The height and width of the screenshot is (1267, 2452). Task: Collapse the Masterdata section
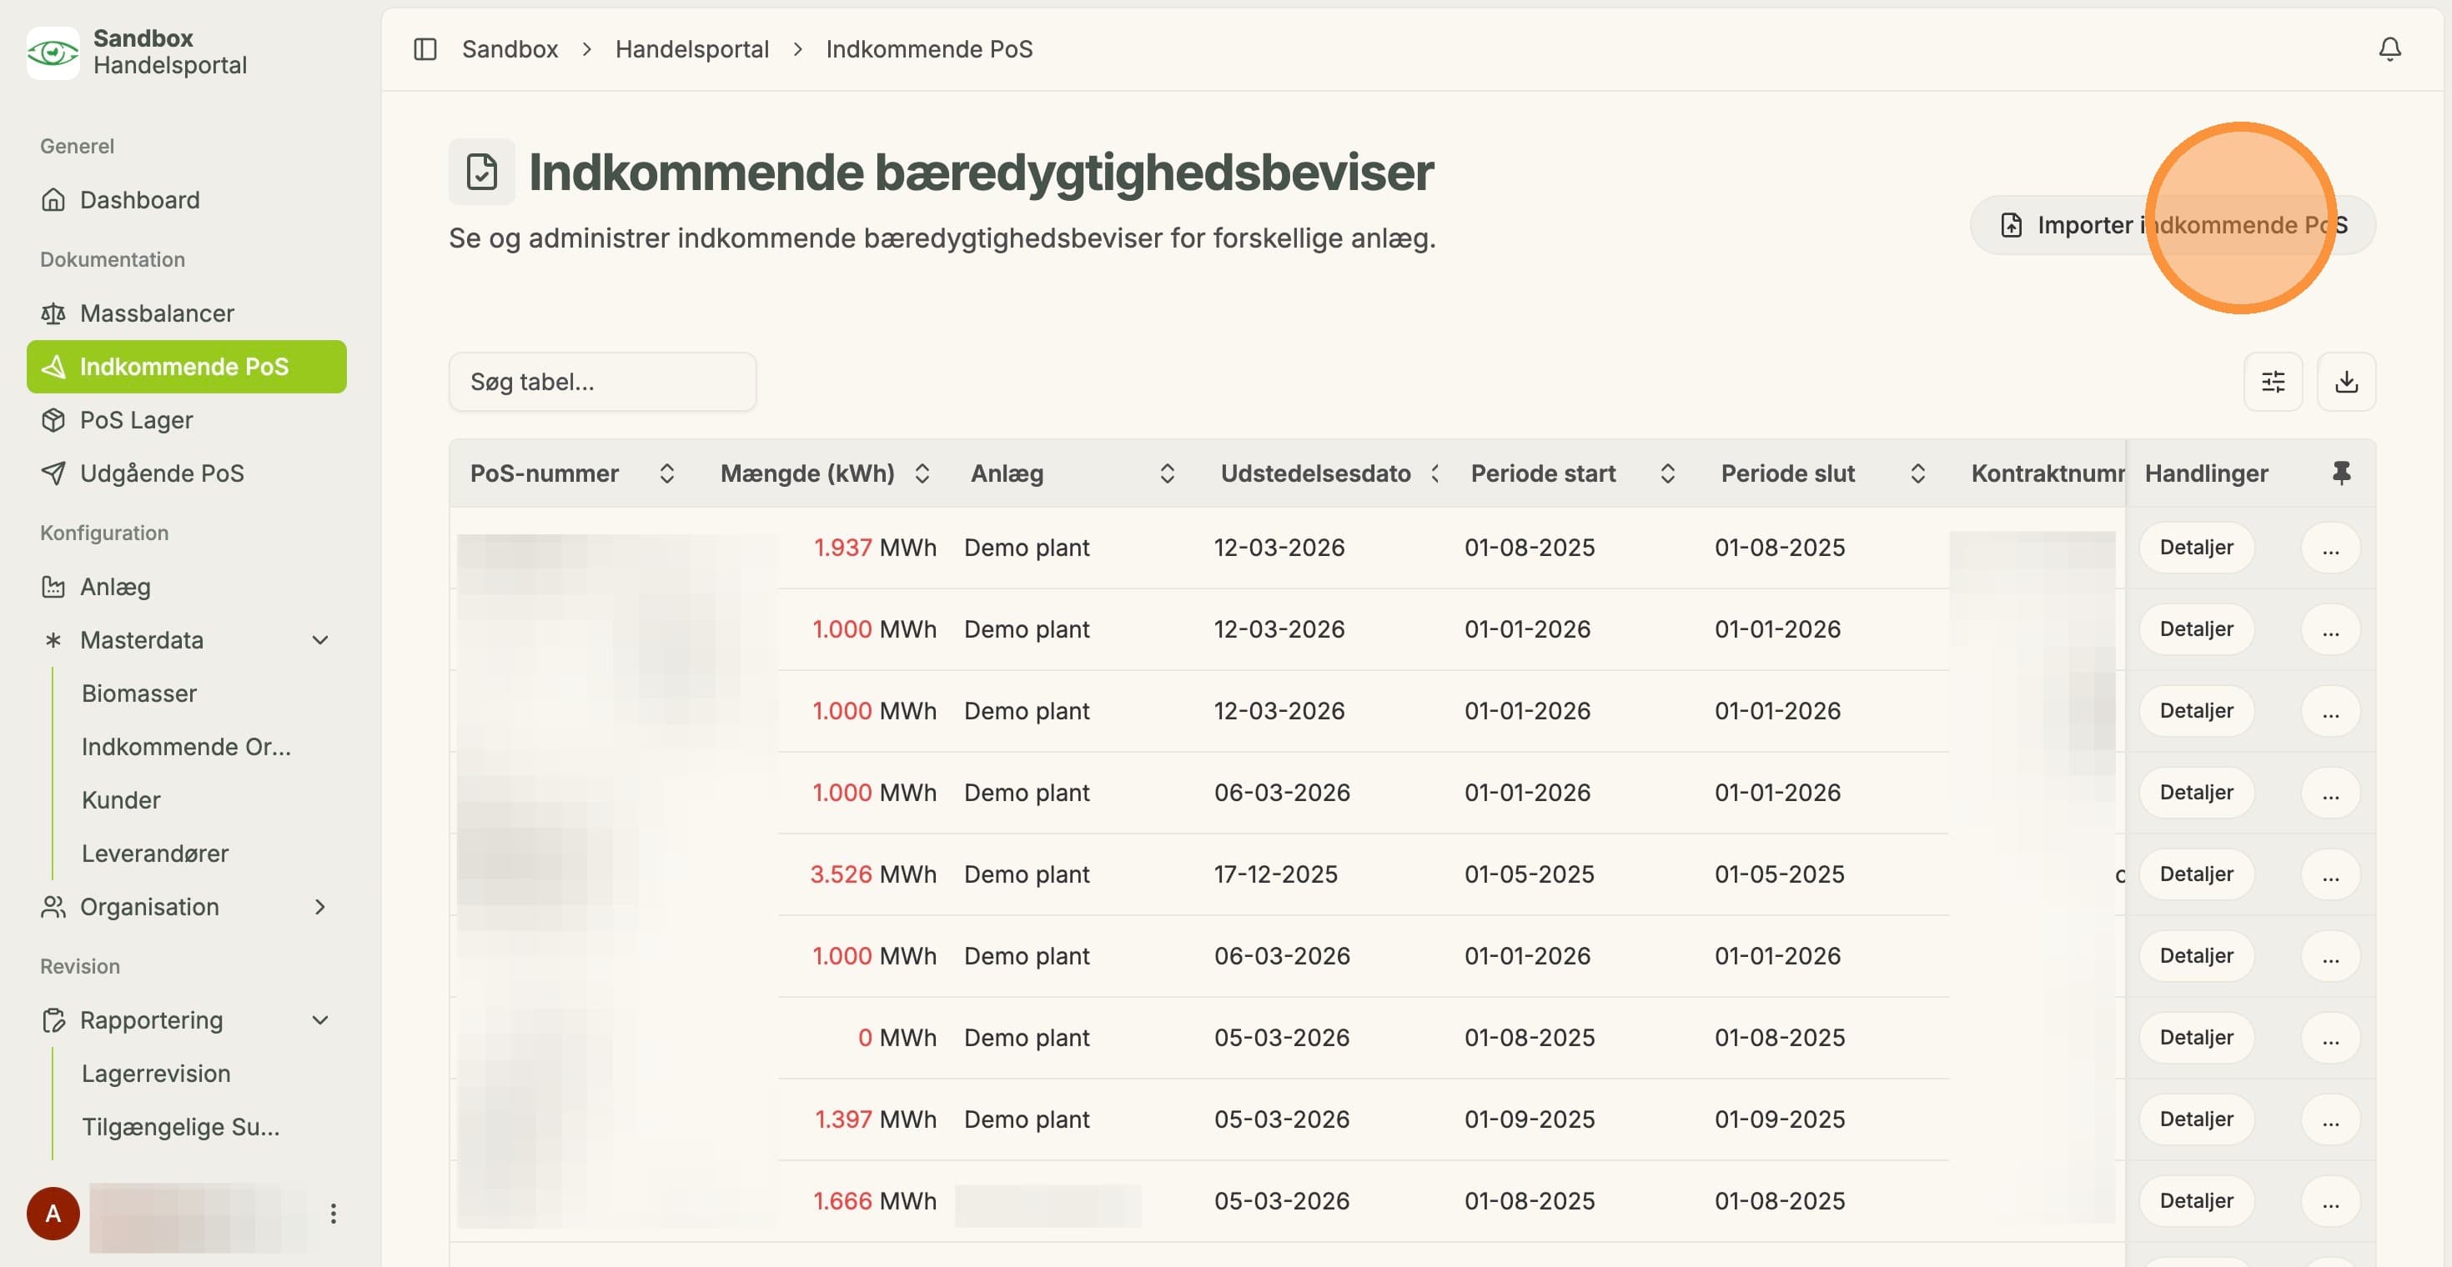321,640
